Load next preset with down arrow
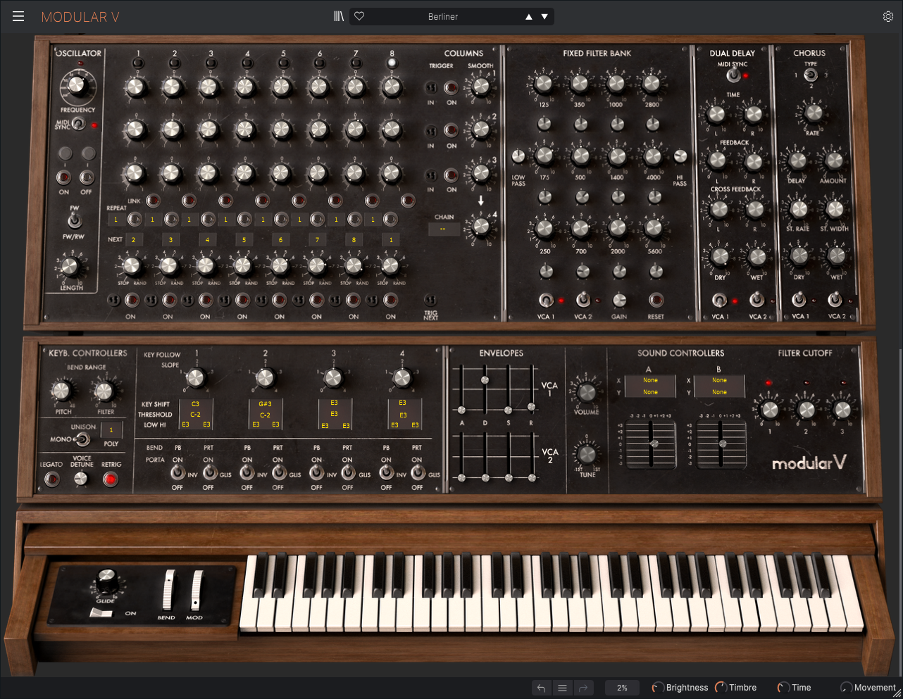903x699 pixels. click(544, 17)
